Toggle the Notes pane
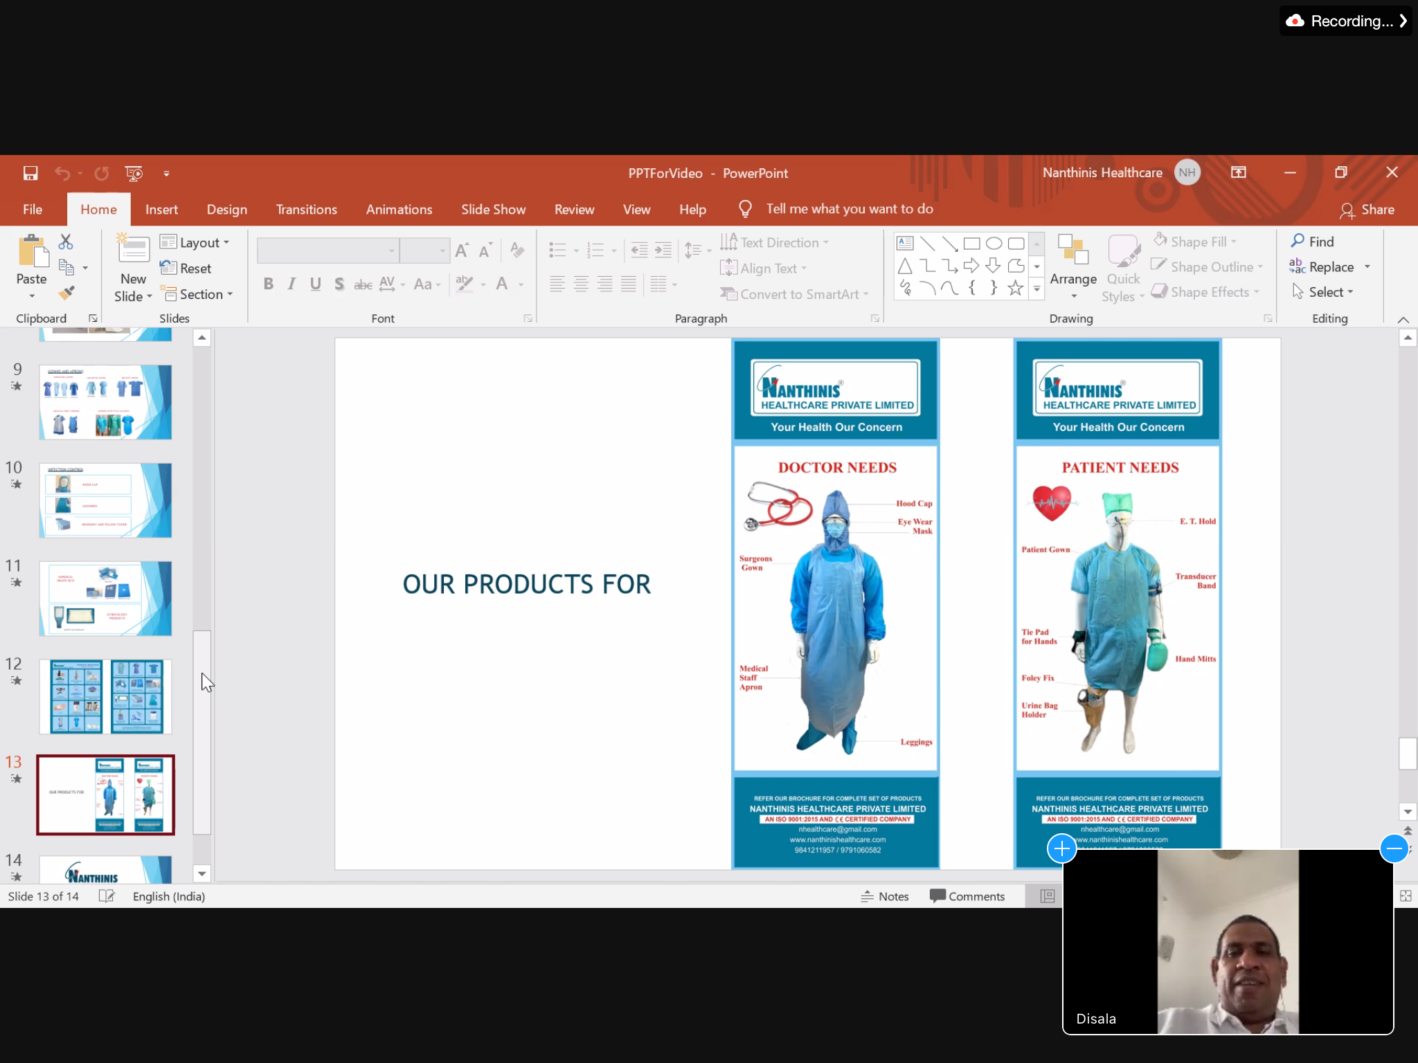The width and height of the screenshot is (1418, 1063). pyautogui.click(x=884, y=896)
